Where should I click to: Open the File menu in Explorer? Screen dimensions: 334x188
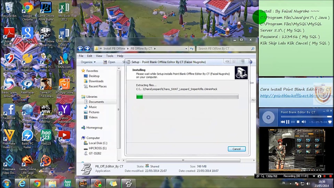pos(81,56)
